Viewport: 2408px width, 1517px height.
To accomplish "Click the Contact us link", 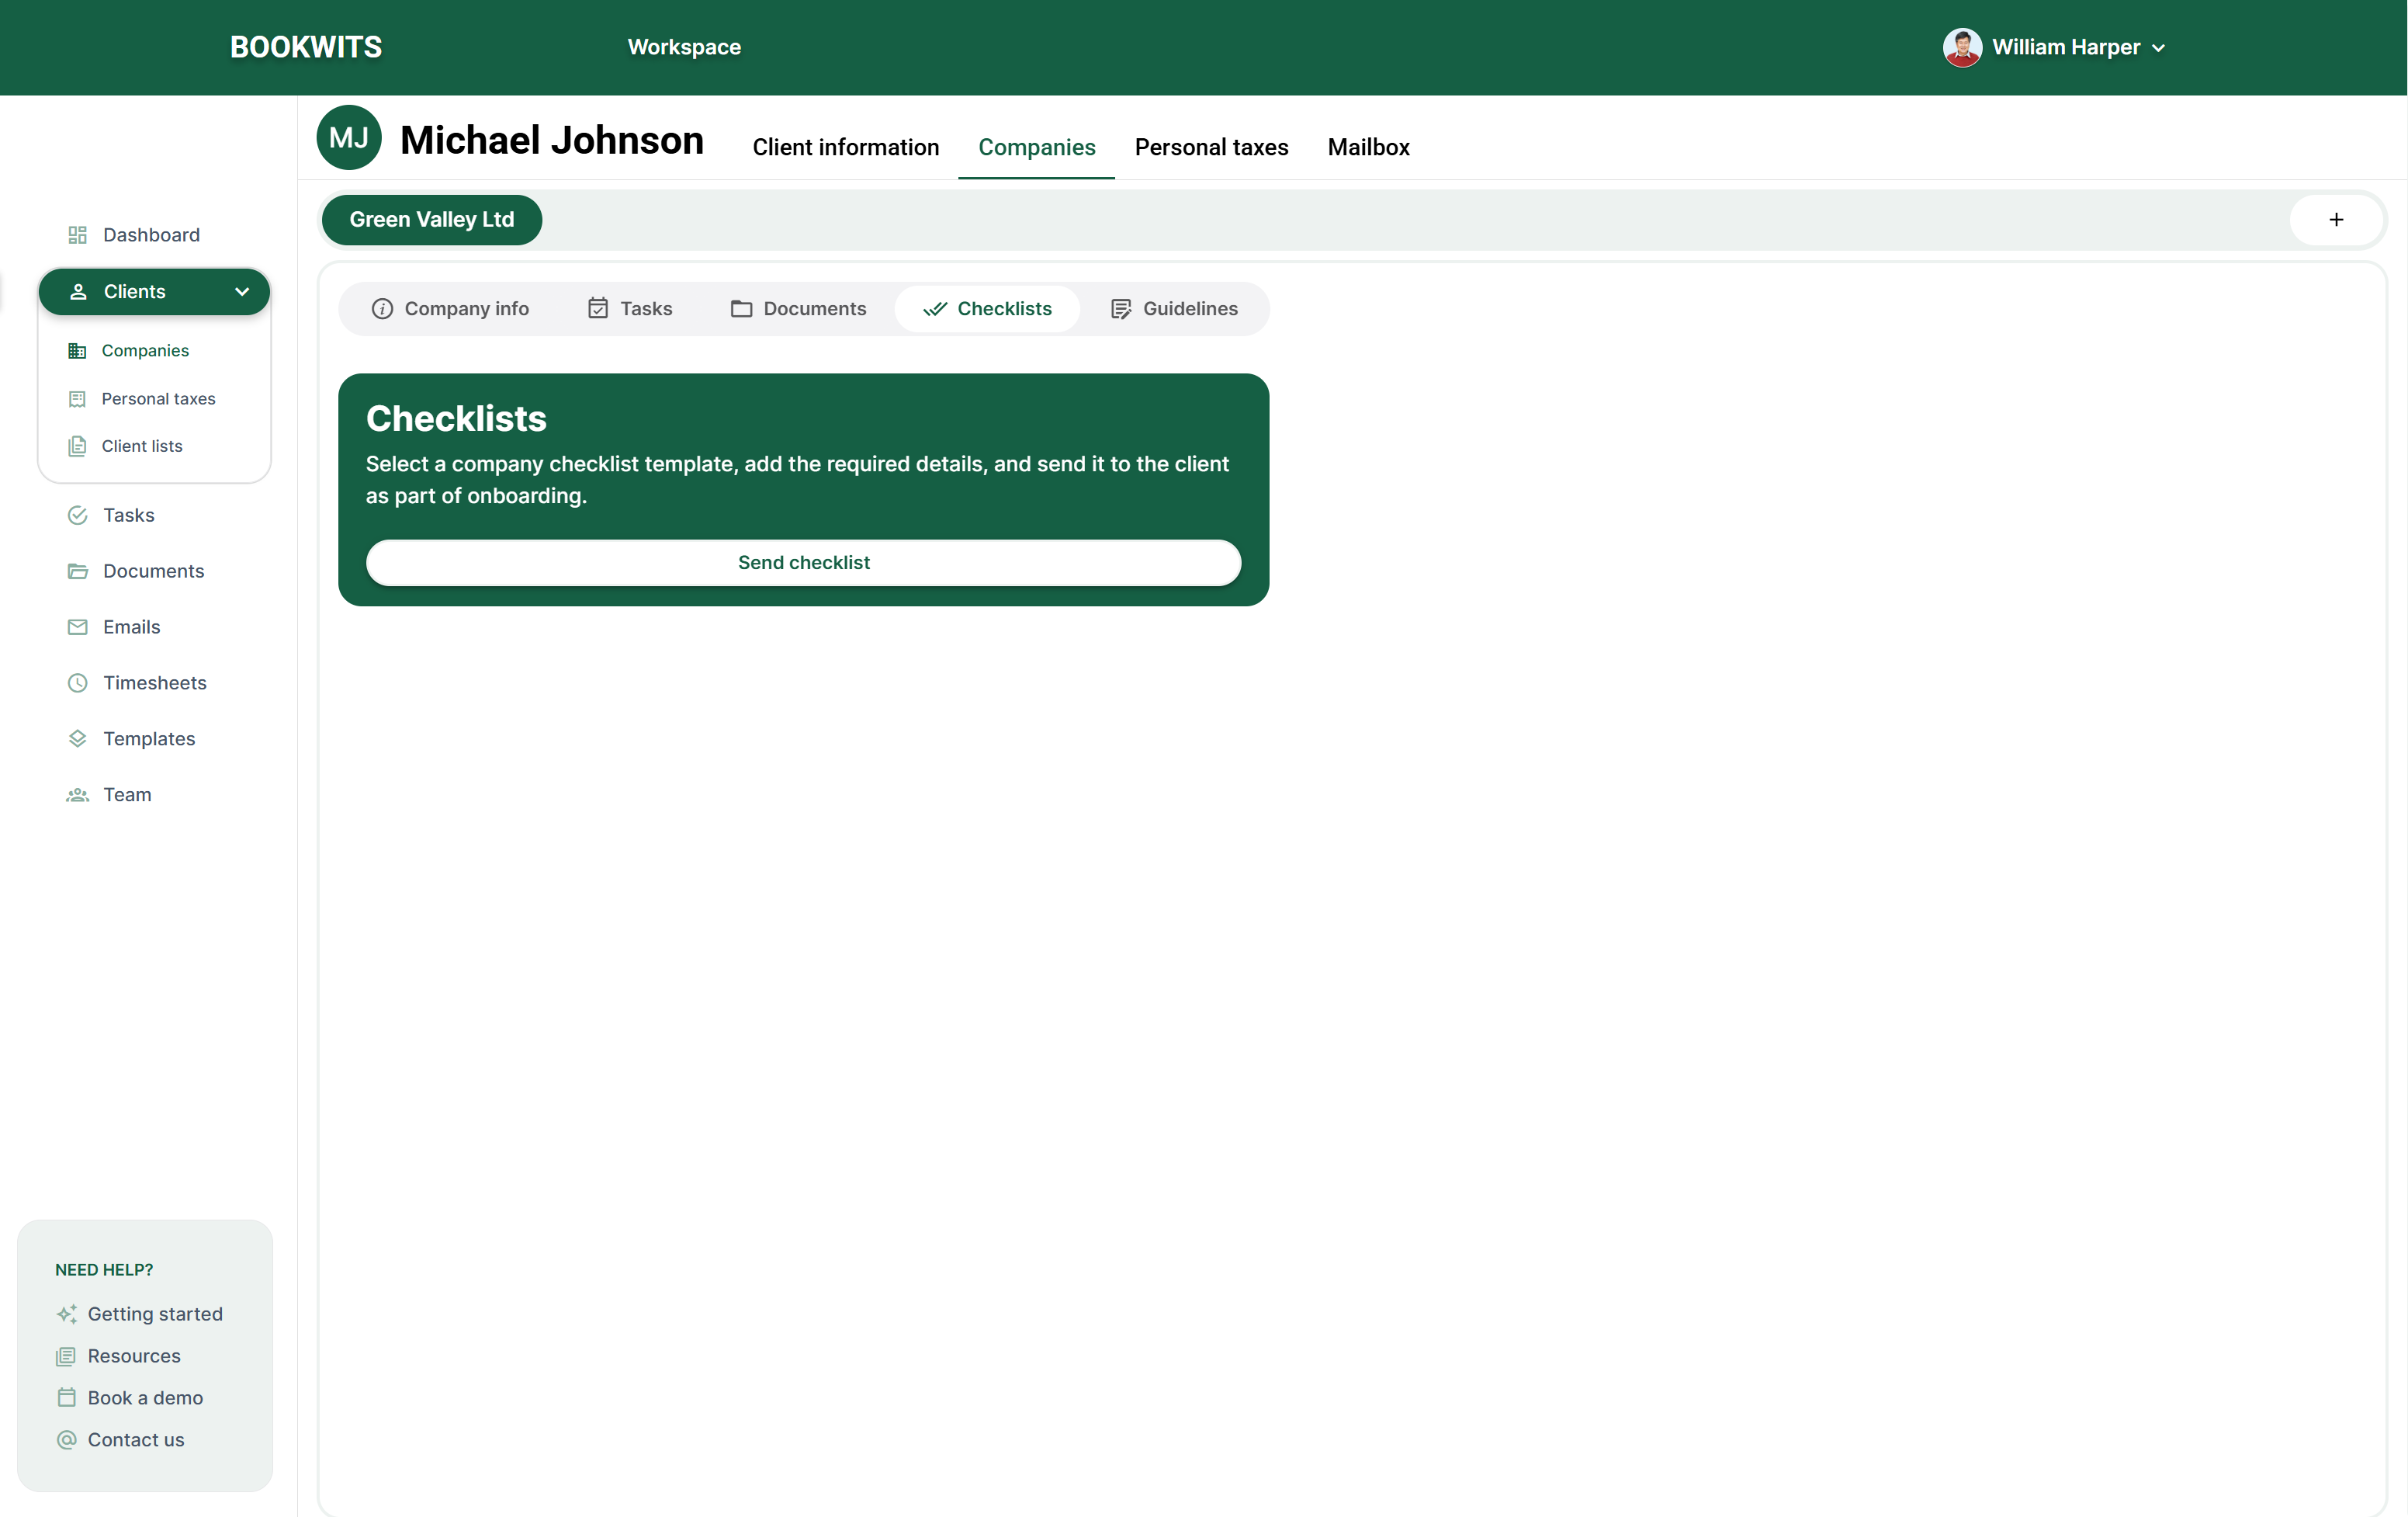I will 136,1441.
